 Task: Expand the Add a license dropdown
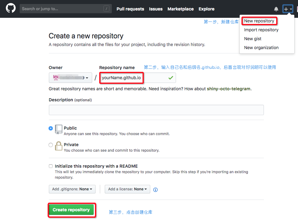pyautogui.click(x=127, y=189)
